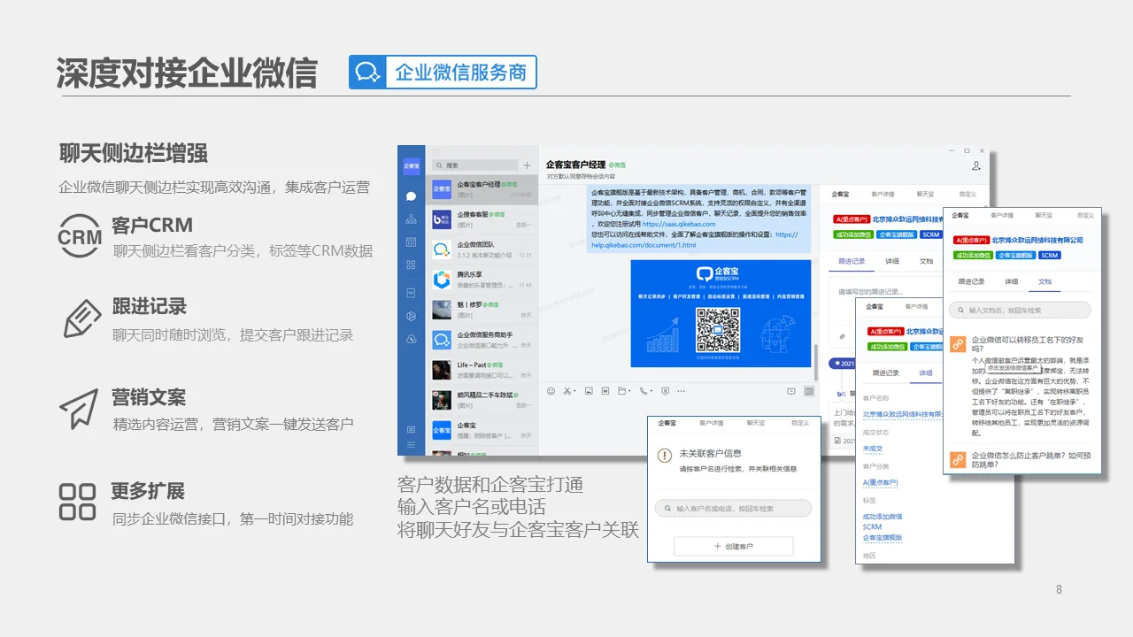Click link icon beside 企业微信怎么防止客户跳单
The width and height of the screenshot is (1133, 637).
(957, 459)
